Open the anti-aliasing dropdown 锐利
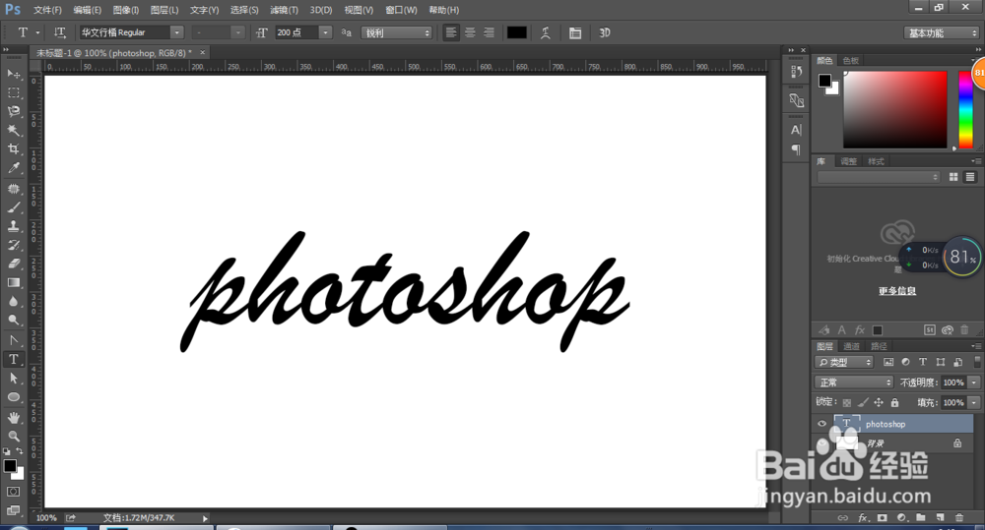Image resolution: width=985 pixels, height=530 pixels. coord(396,32)
